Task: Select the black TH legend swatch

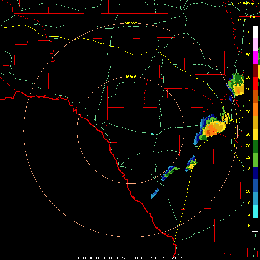Action: click(255, 225)
